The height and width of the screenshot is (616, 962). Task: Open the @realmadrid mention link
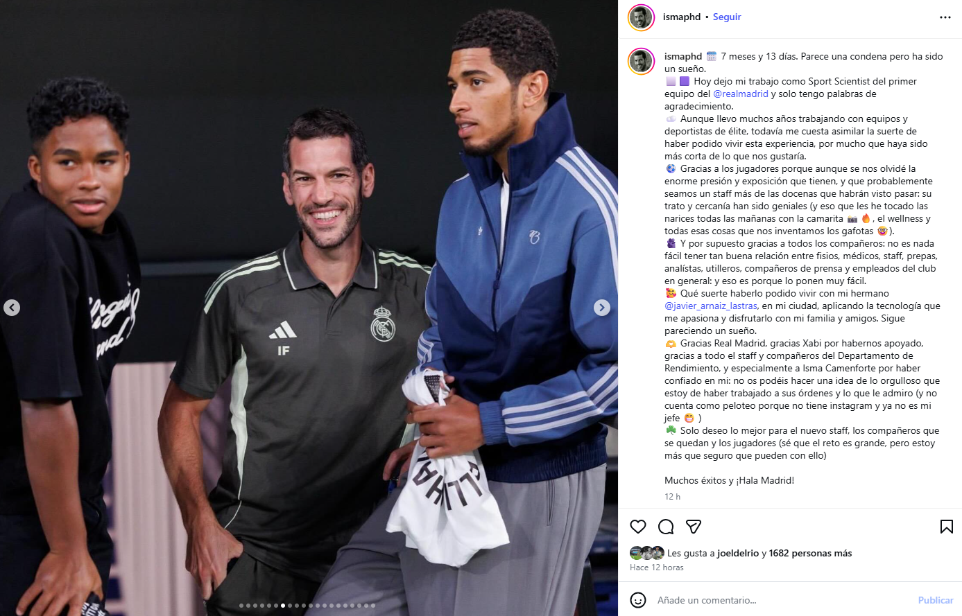click(x=741, y=94)
